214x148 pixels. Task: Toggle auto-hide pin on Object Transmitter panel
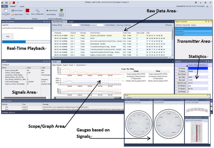pyautogui.click(x=209, y=21)
